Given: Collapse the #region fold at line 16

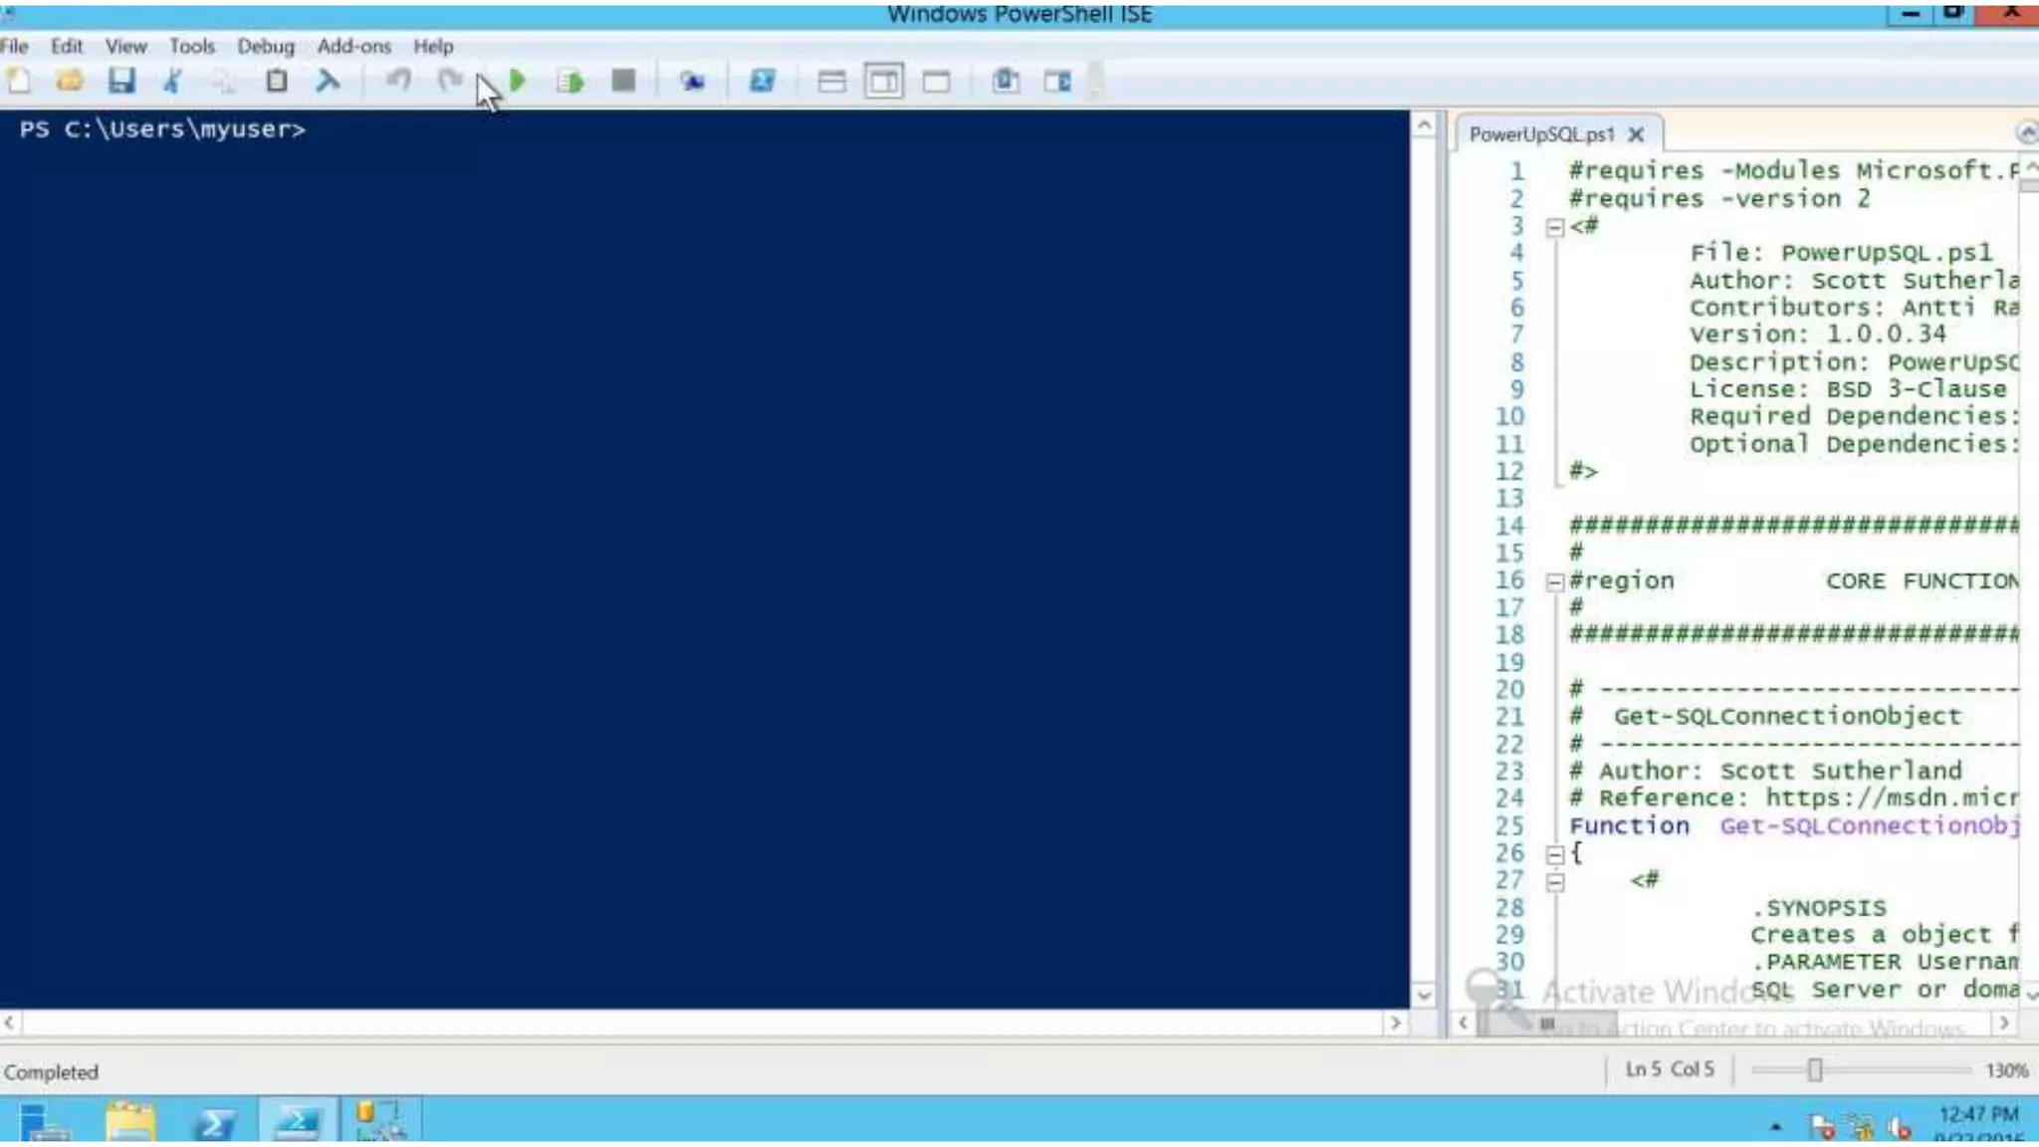Looking at the screenshot, I should click(x=1554, y=582).
